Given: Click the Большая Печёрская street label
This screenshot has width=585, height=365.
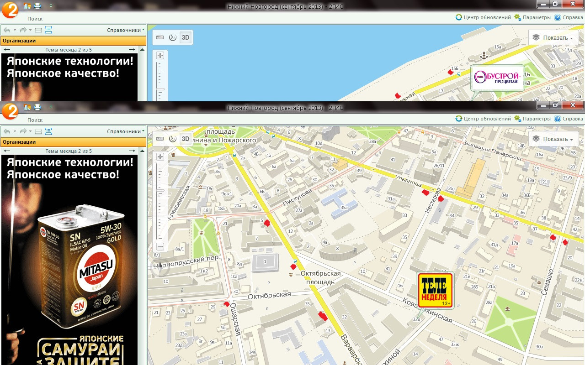Looking at the screenshot, I should pyautogui.click(x=493, y=151).
